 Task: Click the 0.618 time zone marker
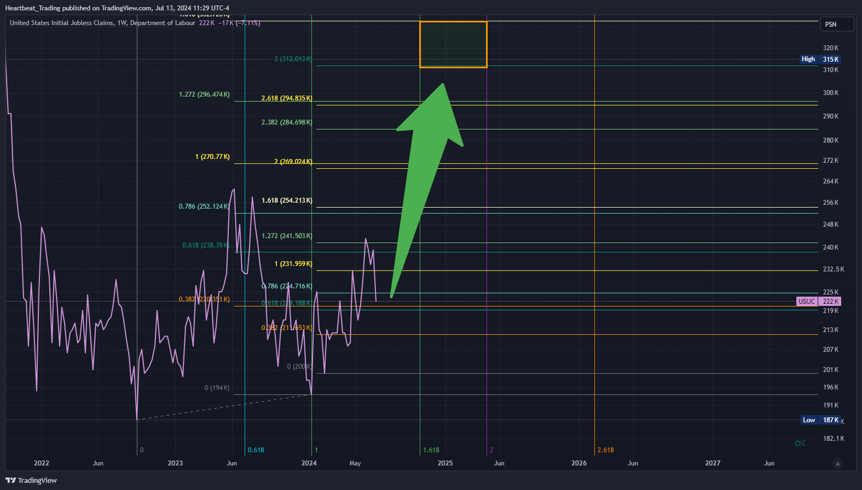[x=256, y=450]
